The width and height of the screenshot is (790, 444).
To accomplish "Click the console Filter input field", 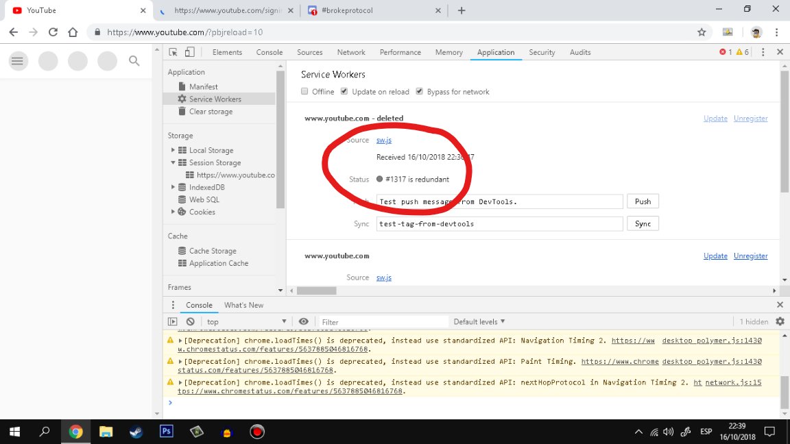I will [383, 321].
